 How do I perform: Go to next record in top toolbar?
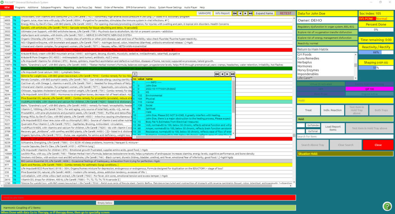(245, 13)
